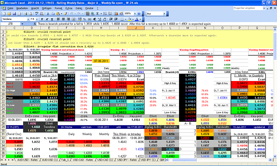Decrease decimal places icon

point(105,19)
